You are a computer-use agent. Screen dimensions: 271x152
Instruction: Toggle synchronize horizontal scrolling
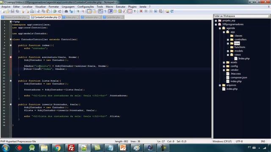[x=94, y=11]
